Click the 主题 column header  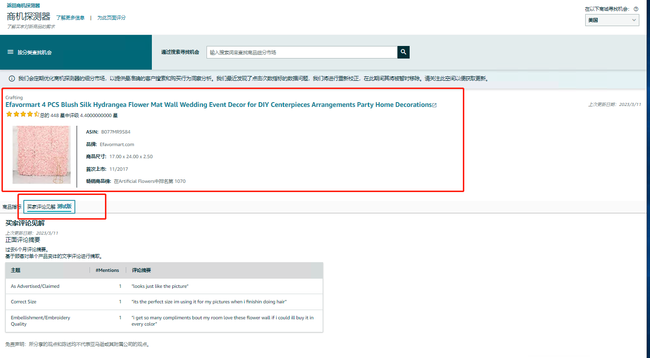pos(15,270)
